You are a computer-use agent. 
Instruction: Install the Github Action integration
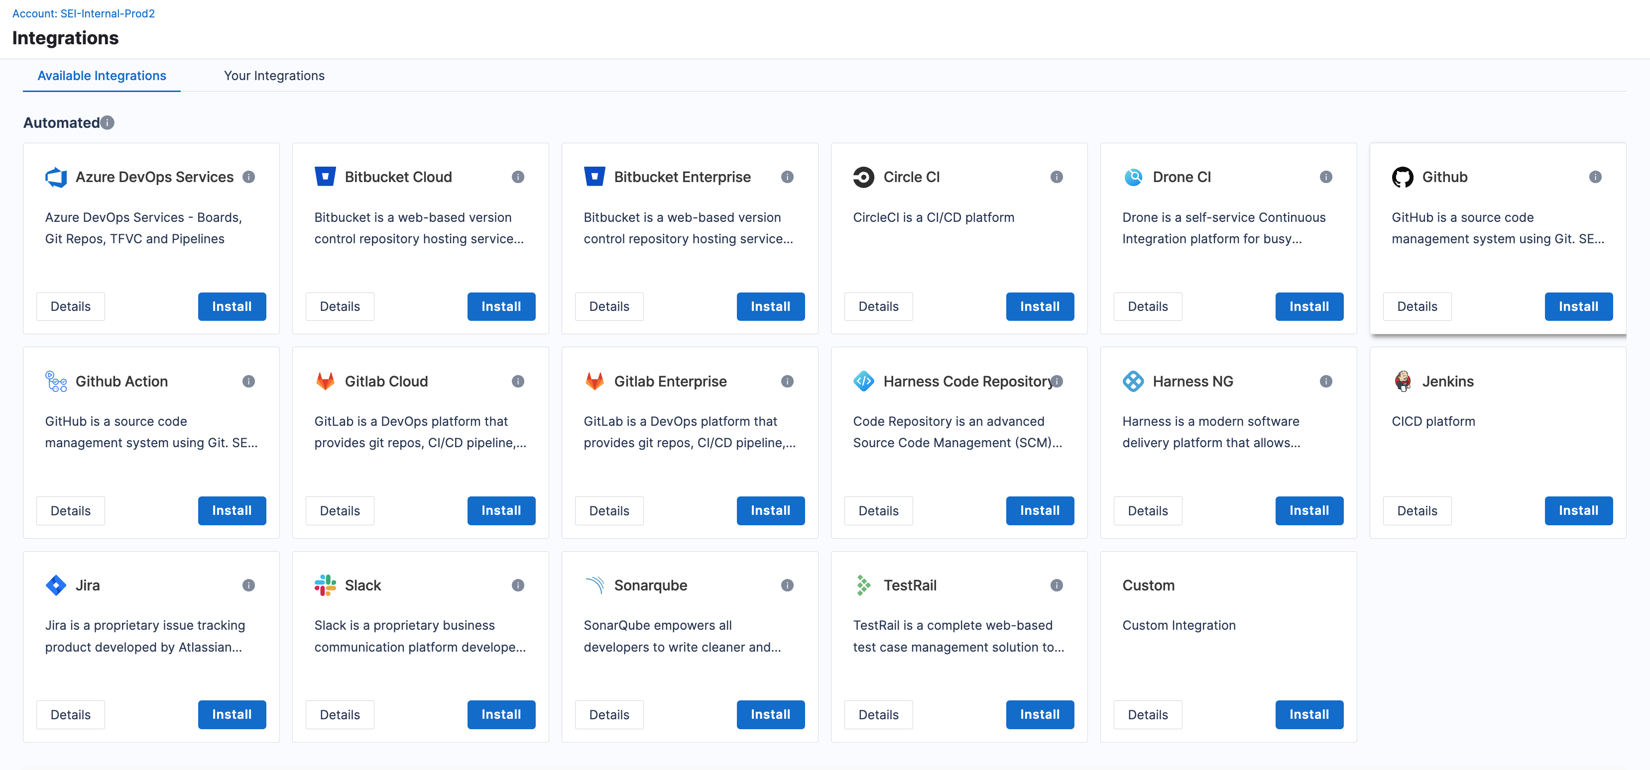[231, 511]
